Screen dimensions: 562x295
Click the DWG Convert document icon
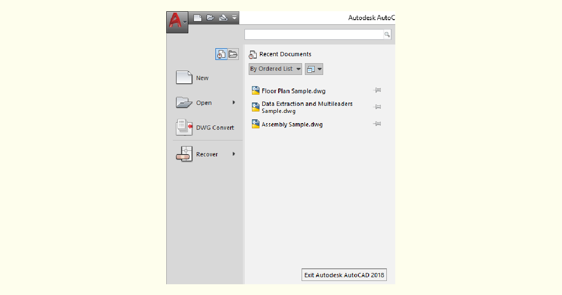point(184,127)
